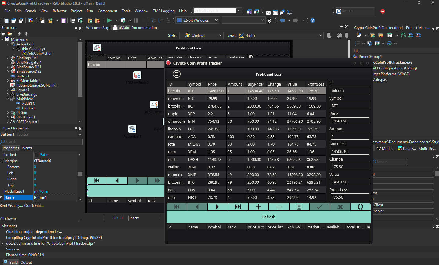Image resolution: width=439 pixels, height=265 pixels.
Task: Open the Default Layout dropdown
Action: tap(239, 11)
